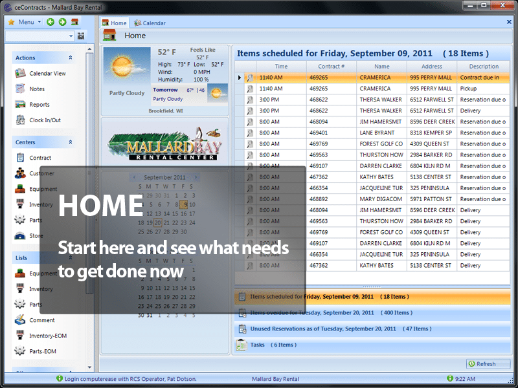Image resolution: width=518 pixels, height=388 pixels.
Task: Open the magnifier icon for the LANE BYRANT row
Action: (250, 133)
